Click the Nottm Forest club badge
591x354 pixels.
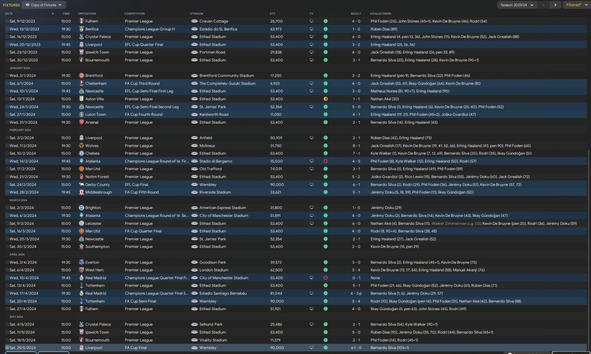tap(82, 177)
